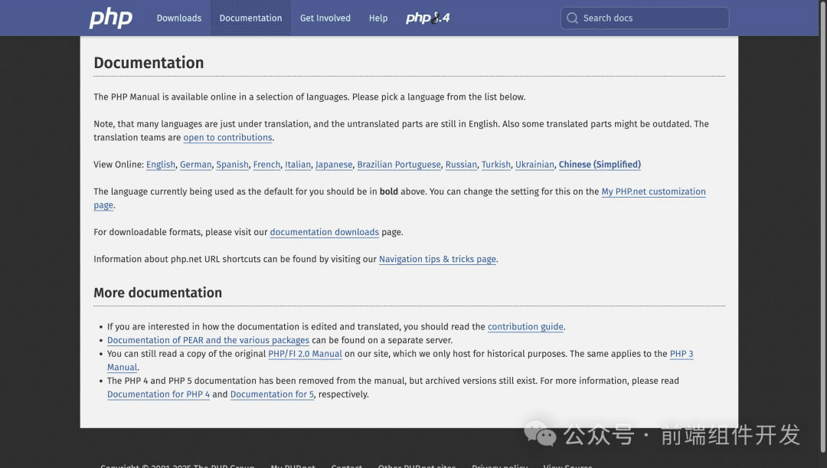
Task: Open Get Involved in the navbar
Action: pos(325,18)
